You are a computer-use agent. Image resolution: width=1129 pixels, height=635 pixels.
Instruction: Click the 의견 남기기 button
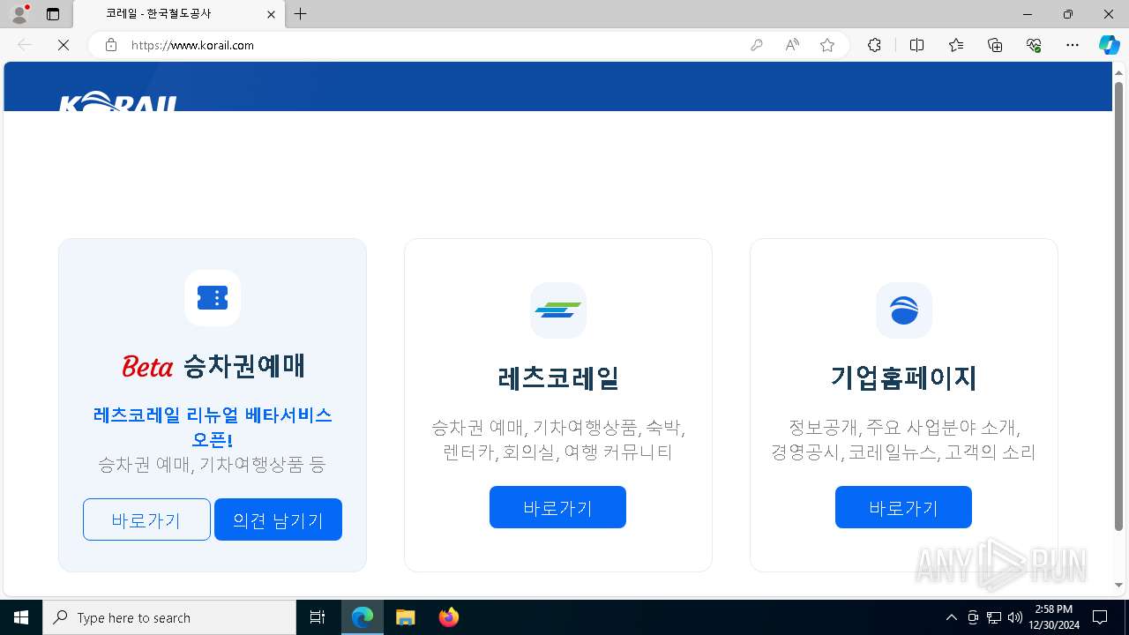[278, 519]
